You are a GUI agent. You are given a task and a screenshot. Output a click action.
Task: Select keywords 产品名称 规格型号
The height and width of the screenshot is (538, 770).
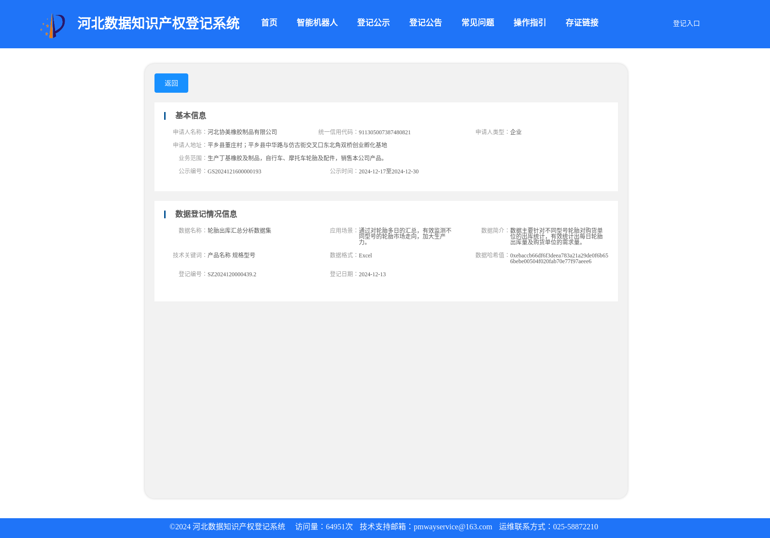[231, 255]
